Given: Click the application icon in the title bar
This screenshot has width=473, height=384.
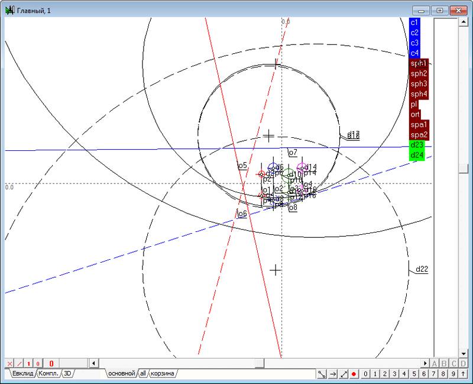Looking at the screenshot, I should coord(10,11).
